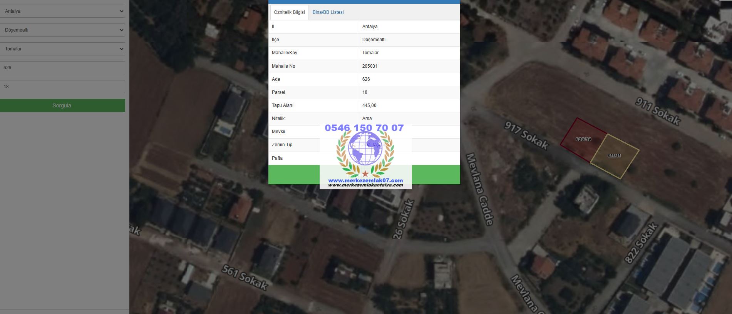
Task: Click the 822 Sokak street label
Action: coord(641,243)
